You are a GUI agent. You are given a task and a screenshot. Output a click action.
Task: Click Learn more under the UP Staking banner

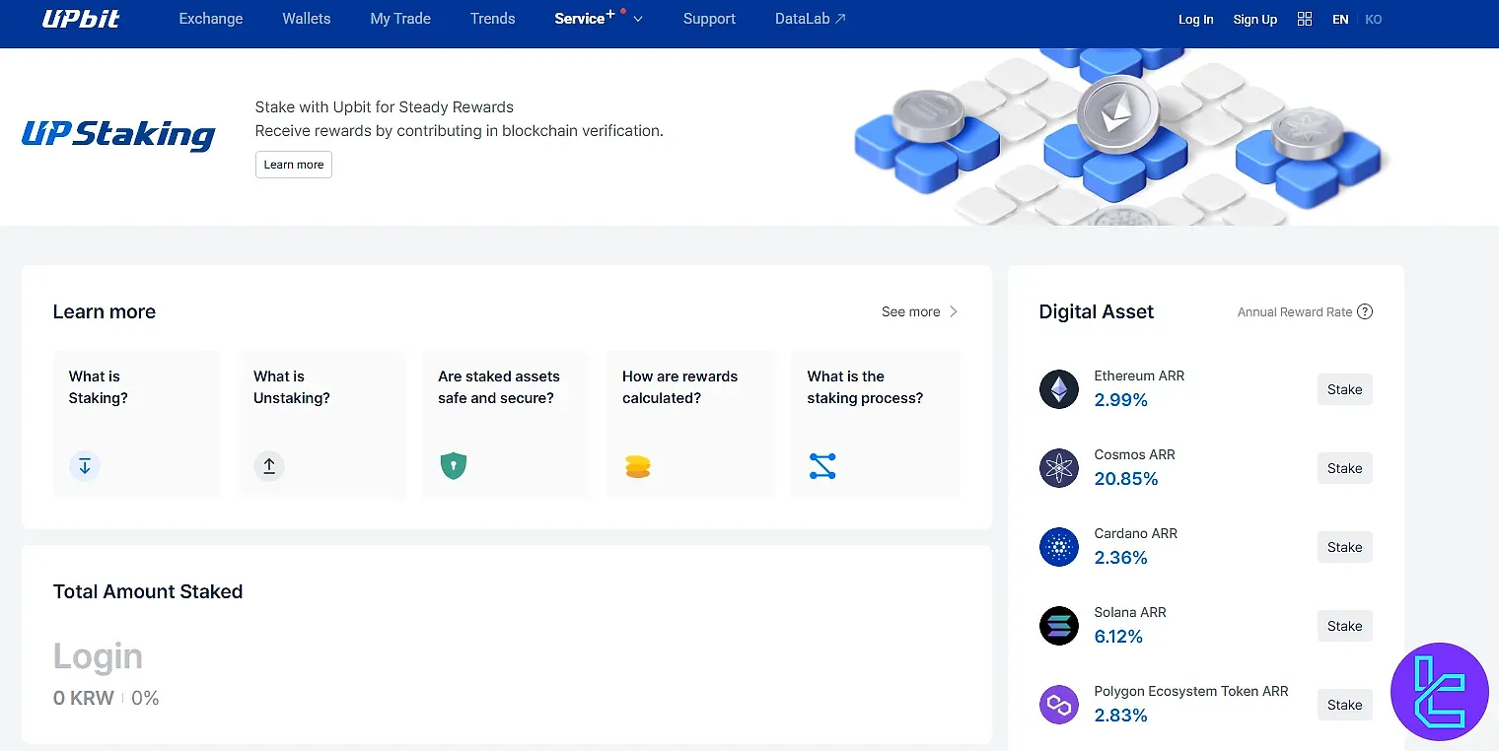coord(293,165)
